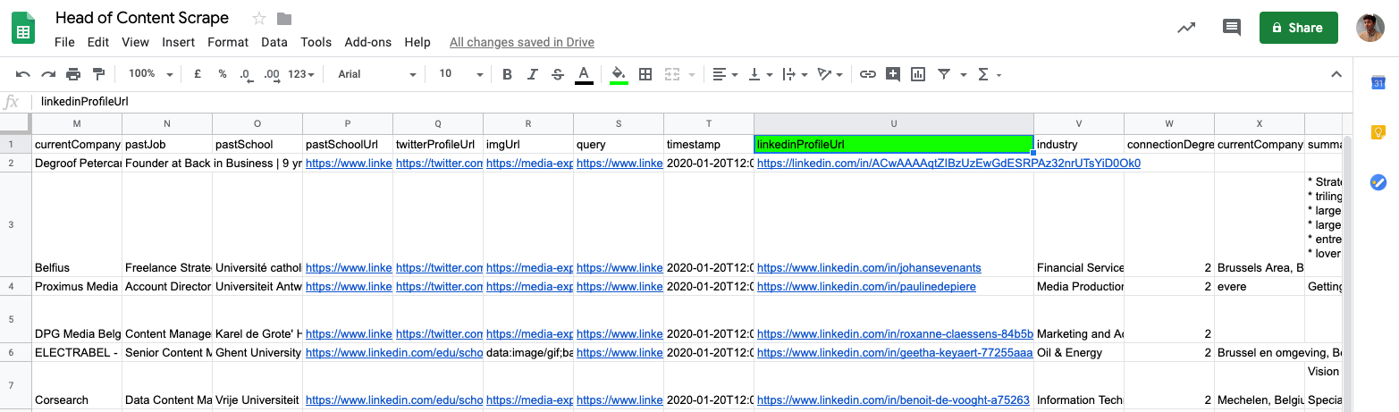Insert a chart

917,74
